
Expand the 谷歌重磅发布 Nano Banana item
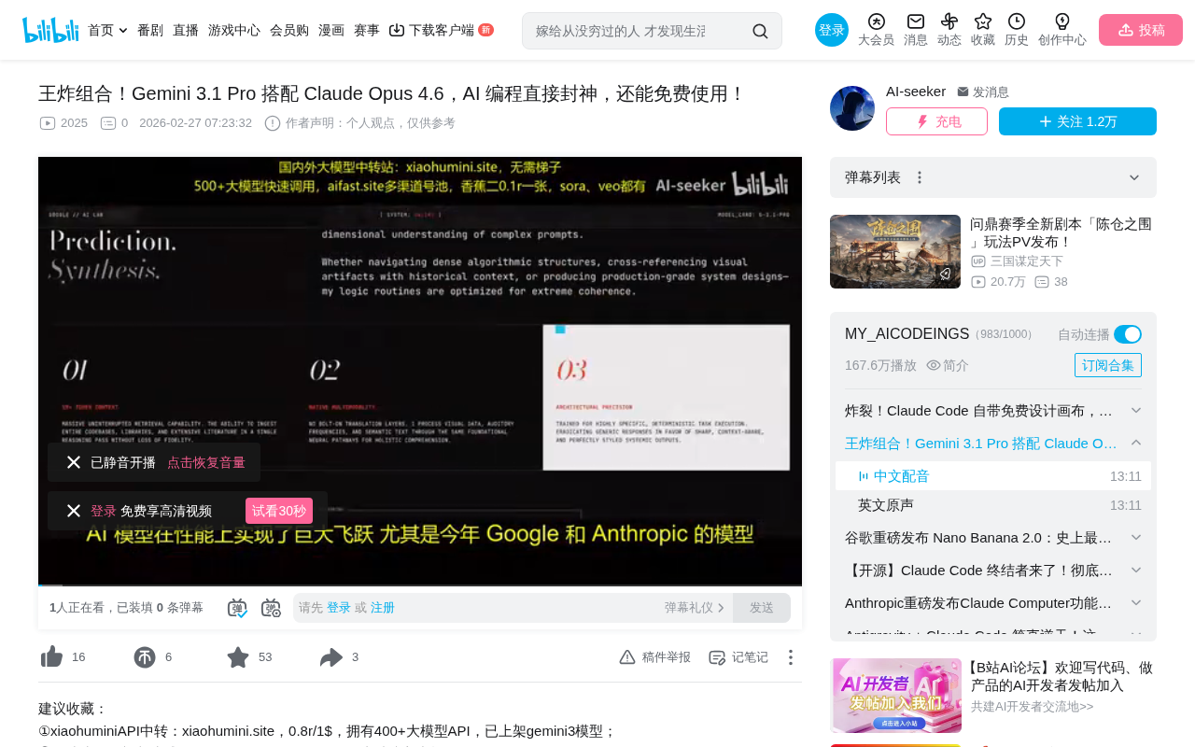[1136, 538]
